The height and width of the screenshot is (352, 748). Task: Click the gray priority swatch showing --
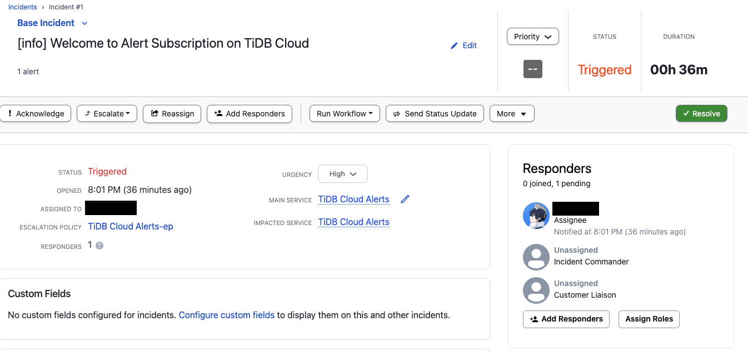532,69
